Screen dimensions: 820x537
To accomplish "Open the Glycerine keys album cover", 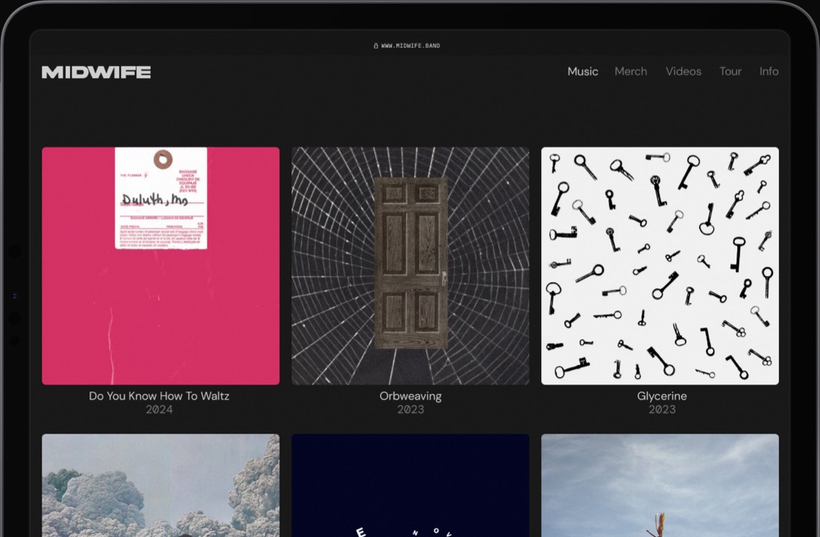I will [x=660, y=266].
